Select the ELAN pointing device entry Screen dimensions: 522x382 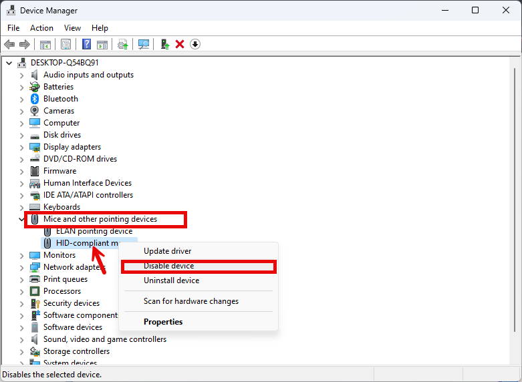tap(94, 231)
